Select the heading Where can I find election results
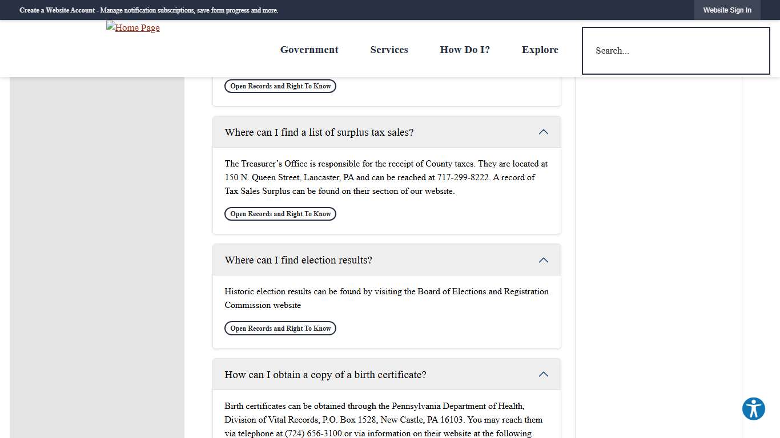 [x=298, y=259]
